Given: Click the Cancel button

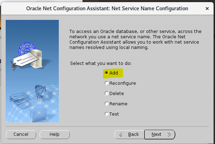Looking at the screenshot, I should pyautogui.click(x=21, y=134).
